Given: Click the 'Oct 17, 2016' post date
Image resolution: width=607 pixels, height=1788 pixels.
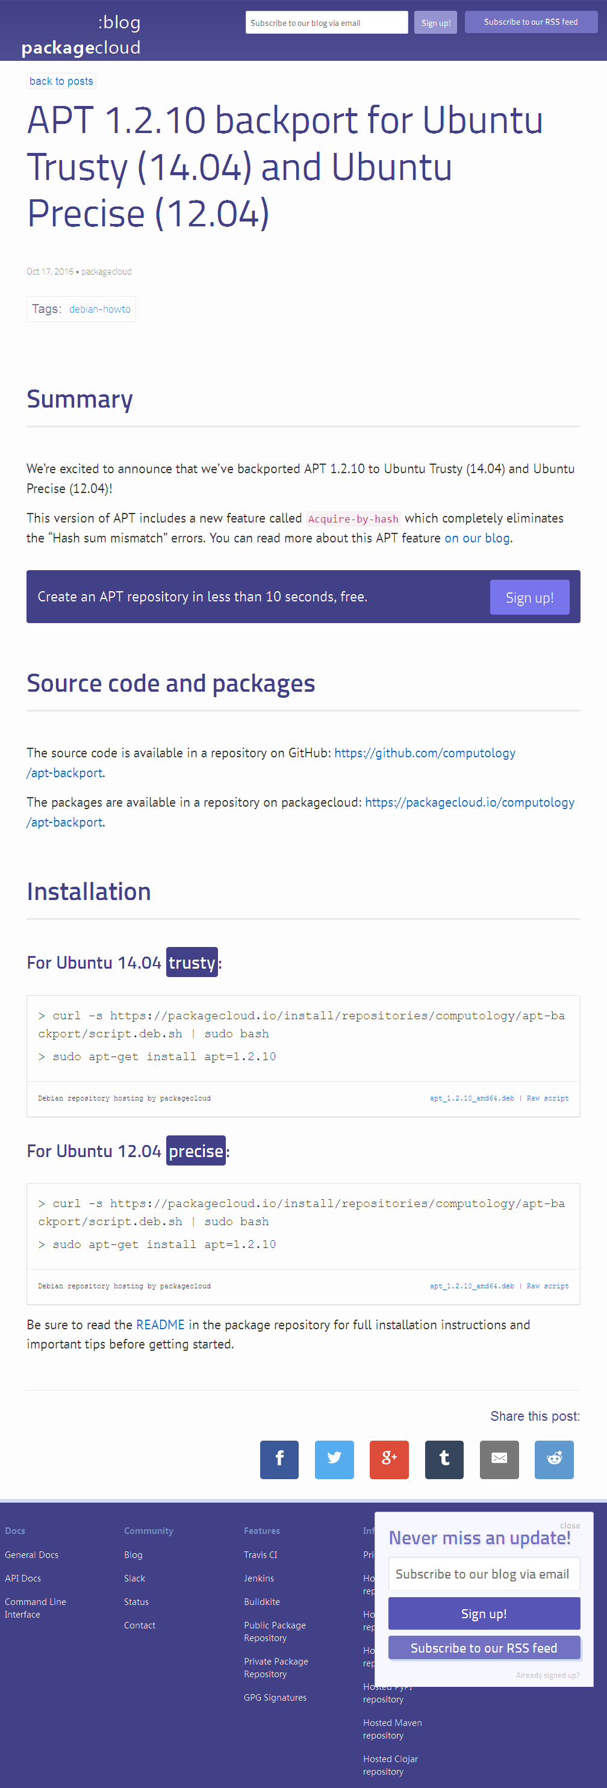Looking at the screenshot, I should click(x=50, y=272).
